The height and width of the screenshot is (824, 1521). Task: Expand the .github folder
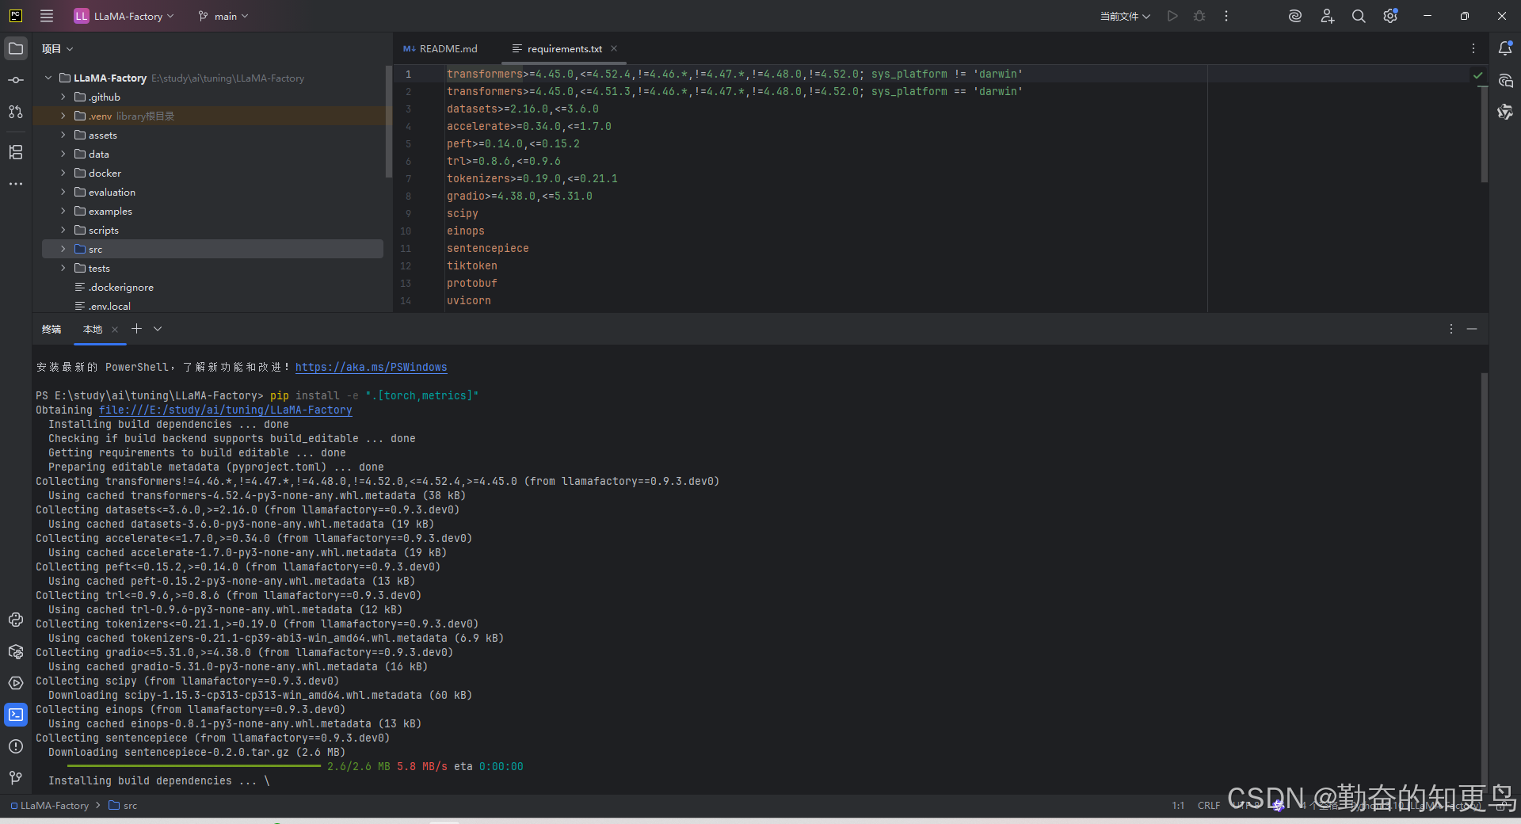tap(63, 97)
